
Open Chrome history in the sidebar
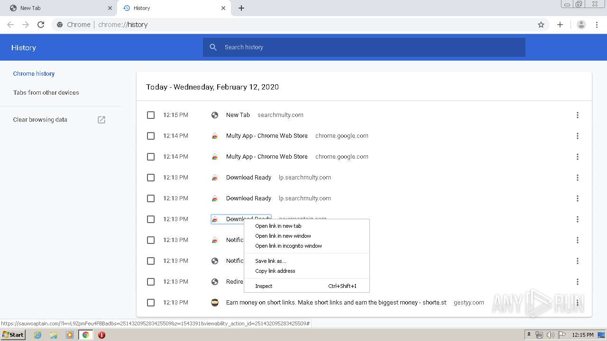(x=34, y=74)
